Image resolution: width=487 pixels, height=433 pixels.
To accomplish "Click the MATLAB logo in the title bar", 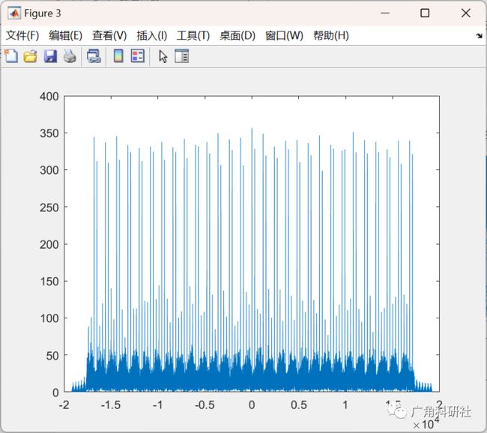I will (14, 13).
